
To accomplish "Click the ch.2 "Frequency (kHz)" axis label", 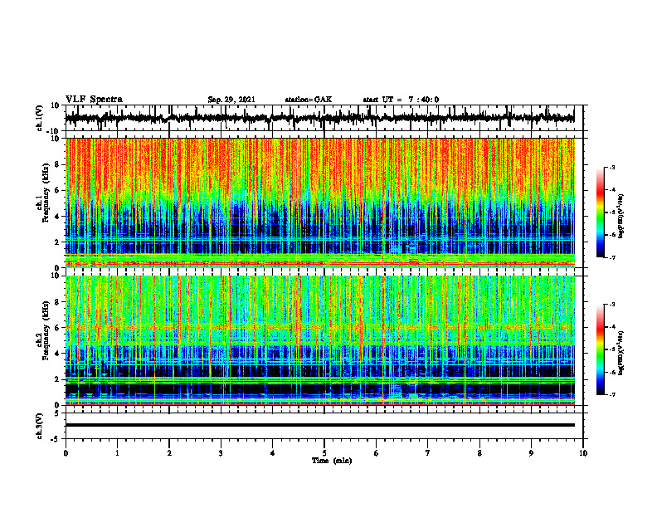I will [x=45, y=330].
